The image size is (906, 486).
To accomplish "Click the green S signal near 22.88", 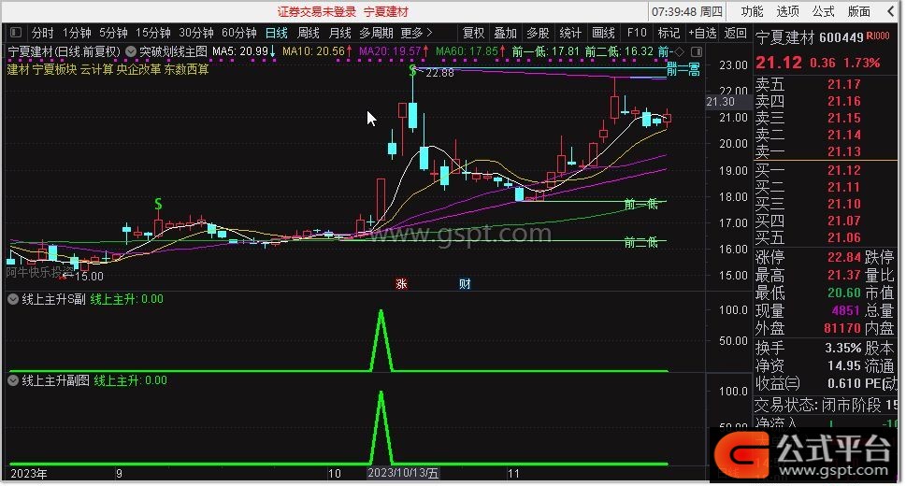I will point(412,70).
